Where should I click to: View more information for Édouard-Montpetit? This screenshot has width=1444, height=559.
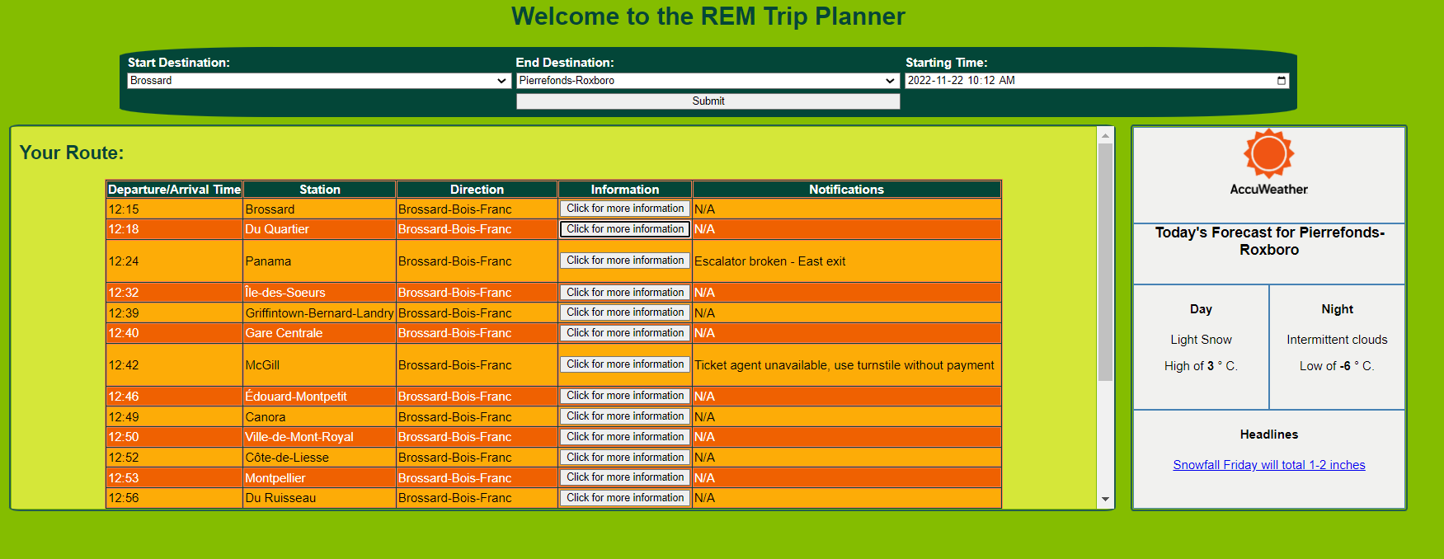[x=624, y=396]
